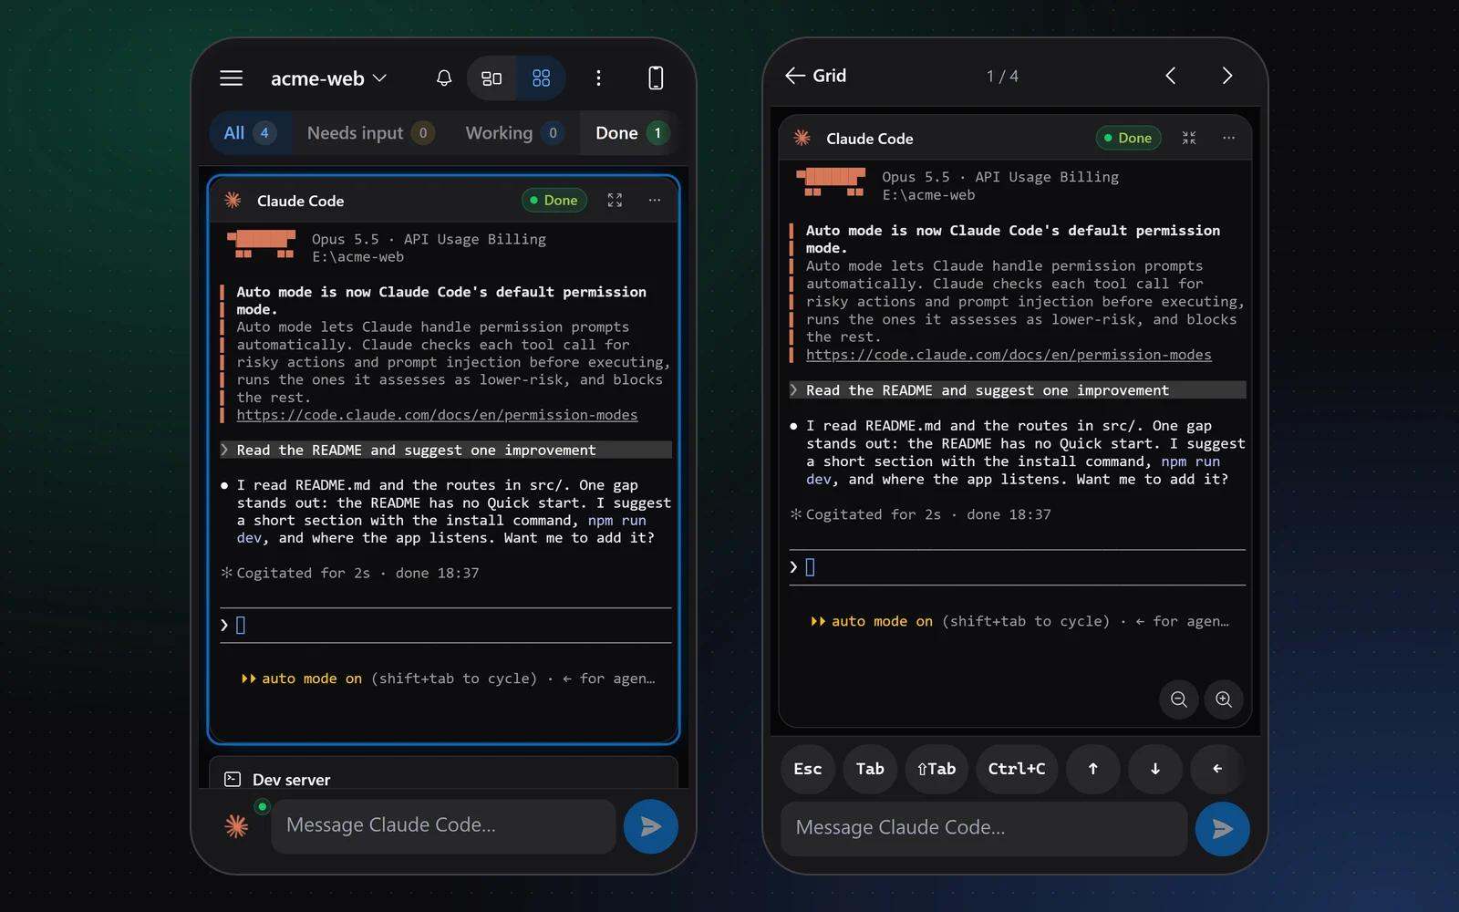Tap the Ctrl+C key button
Viewport: 1459px width, 912px height.
1017,769
